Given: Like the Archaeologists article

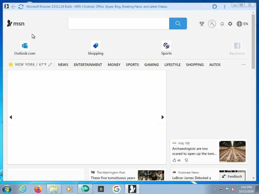Looking at the screenshot, I should point(174,160).
